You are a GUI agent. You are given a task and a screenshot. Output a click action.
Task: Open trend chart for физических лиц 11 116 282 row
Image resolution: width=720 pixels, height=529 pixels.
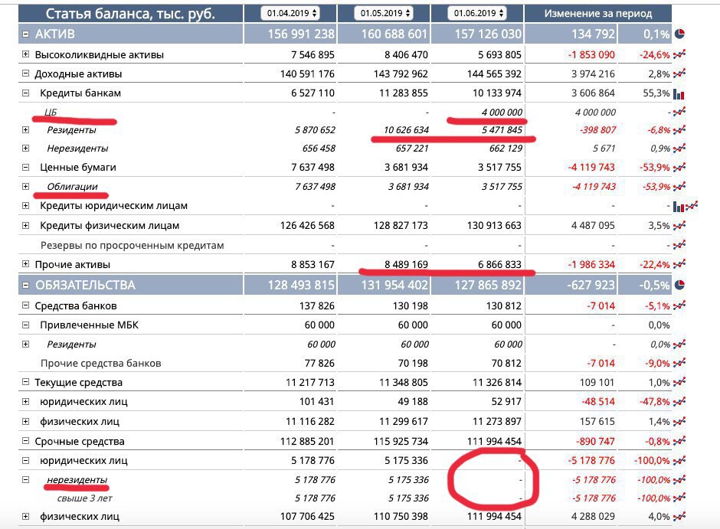[x=679, y=421]
